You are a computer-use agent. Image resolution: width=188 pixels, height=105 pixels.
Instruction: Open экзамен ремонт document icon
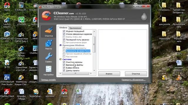pyautogui.click(x=179, y=66)
